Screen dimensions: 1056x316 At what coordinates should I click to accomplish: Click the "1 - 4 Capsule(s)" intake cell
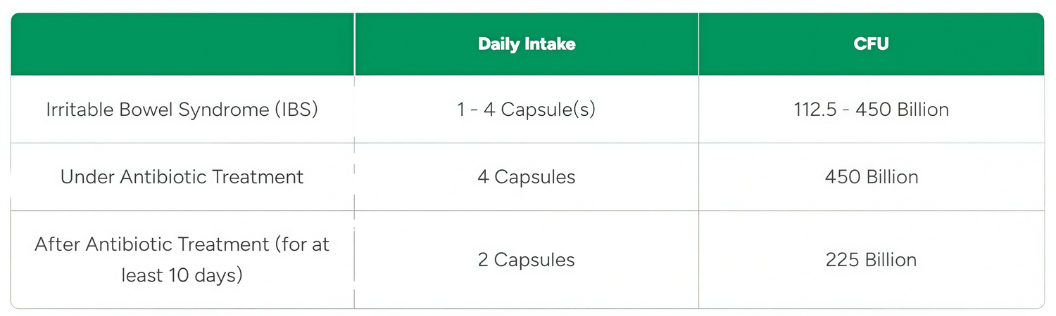click(527, 110)
